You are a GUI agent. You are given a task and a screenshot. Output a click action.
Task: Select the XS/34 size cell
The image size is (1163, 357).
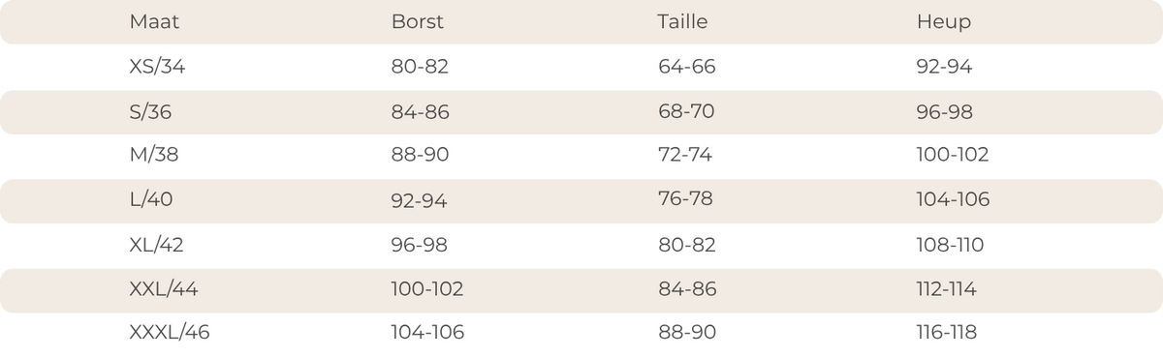157,67
